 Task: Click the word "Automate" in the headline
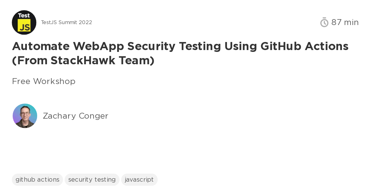tap(41, 46)
